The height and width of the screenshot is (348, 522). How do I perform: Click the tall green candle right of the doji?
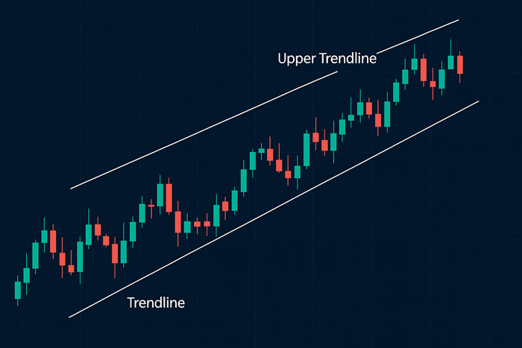tap(160, 195)
